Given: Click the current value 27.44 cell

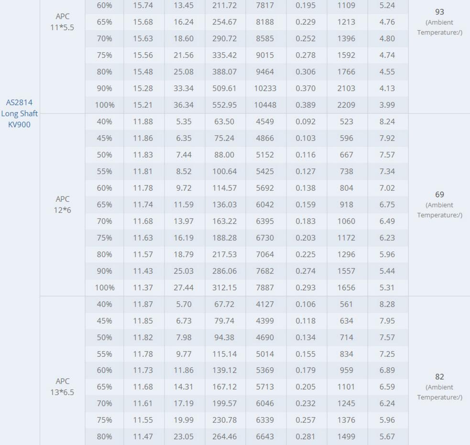Looking at the screenshot, I should click(x=184, y=288).
